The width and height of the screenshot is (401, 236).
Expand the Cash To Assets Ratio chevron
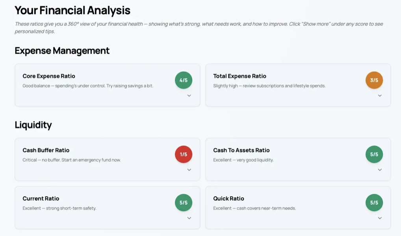pyautogui.click(x=380, y=170)
